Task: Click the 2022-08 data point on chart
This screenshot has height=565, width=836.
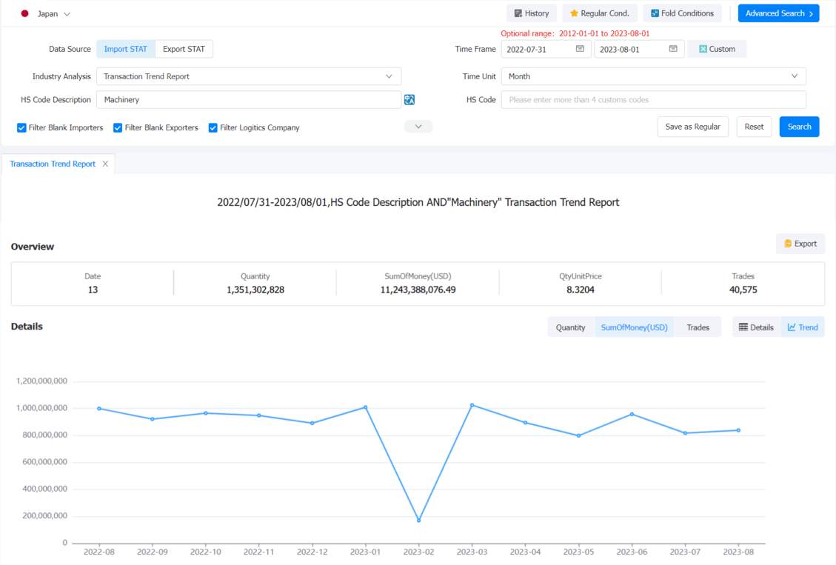Action: click(99, 409)
